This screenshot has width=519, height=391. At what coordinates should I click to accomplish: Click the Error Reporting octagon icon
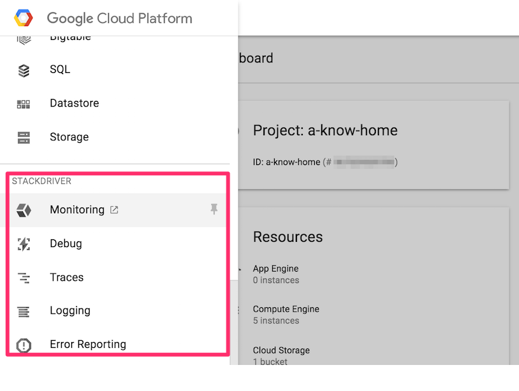point(24,345)
